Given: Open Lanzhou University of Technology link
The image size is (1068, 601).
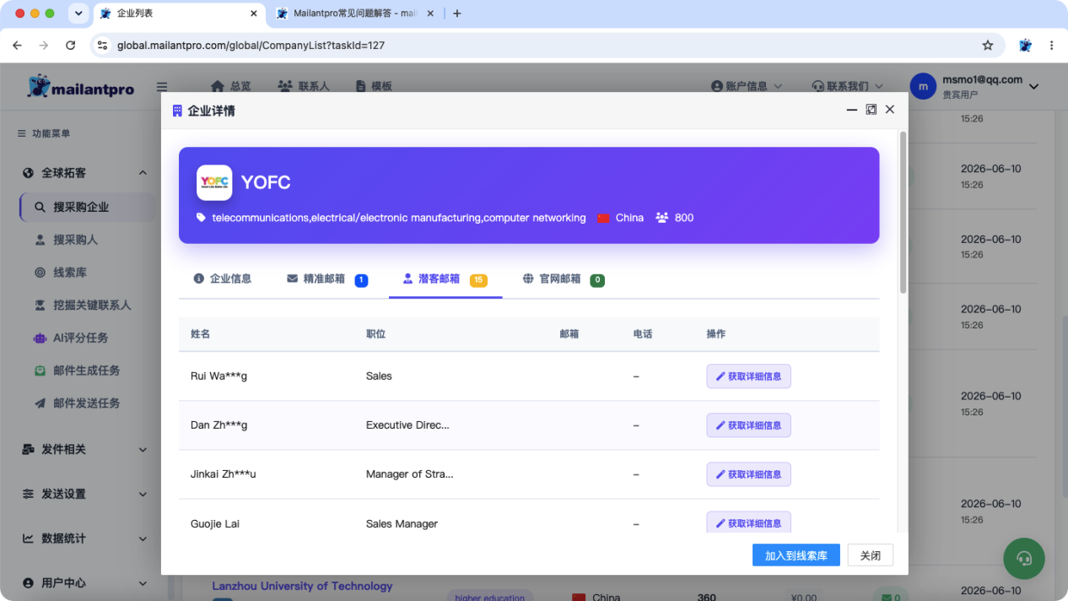Looking at the screenshot, I should coord(302,586).
